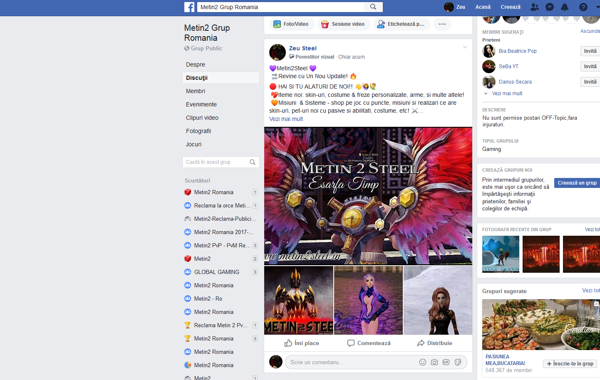Open the Notifications bell icon
Image resolution: width=600 pixels, height=380 pixels.
(565, 7)
